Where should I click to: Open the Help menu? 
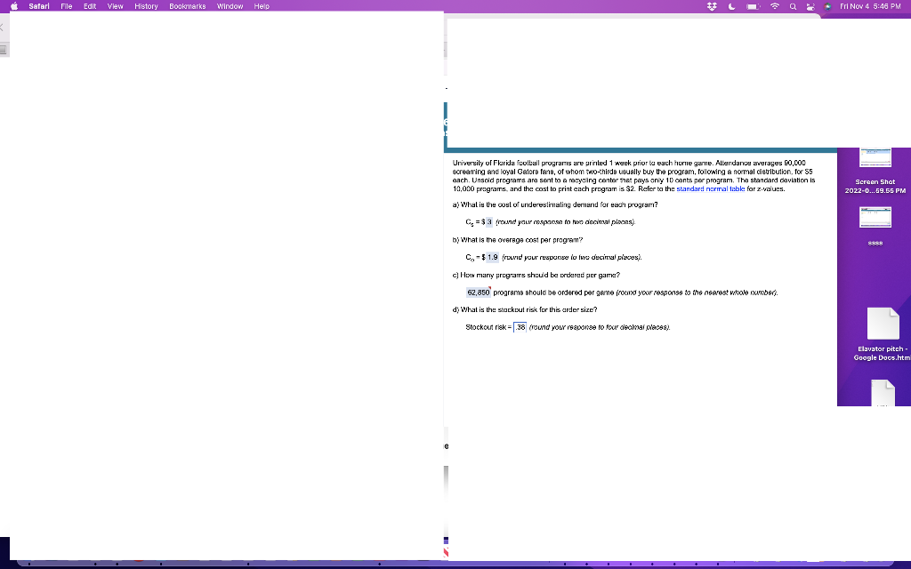coord(262,6)
